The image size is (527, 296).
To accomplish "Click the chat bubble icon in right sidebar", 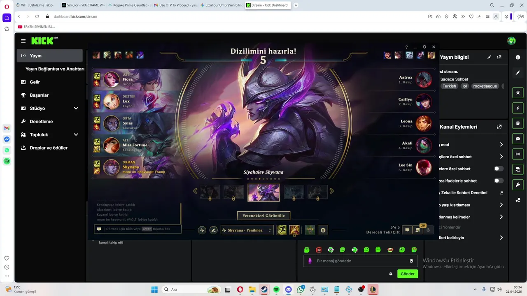I will click(518, 139).
